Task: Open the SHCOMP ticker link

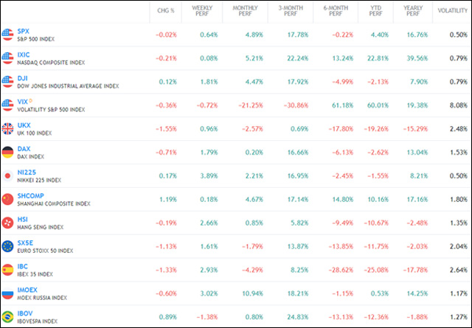Action: pyautogui.click(x=31, y=195)
